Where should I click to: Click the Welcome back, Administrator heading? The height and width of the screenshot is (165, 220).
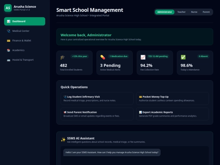click(86, 35)
